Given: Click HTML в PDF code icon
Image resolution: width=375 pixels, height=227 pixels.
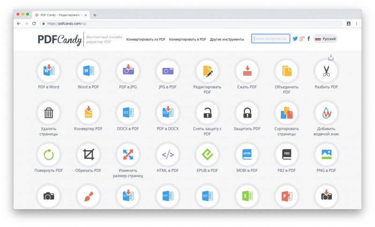Looking at the screenshot, I should (x=168, y=154).
